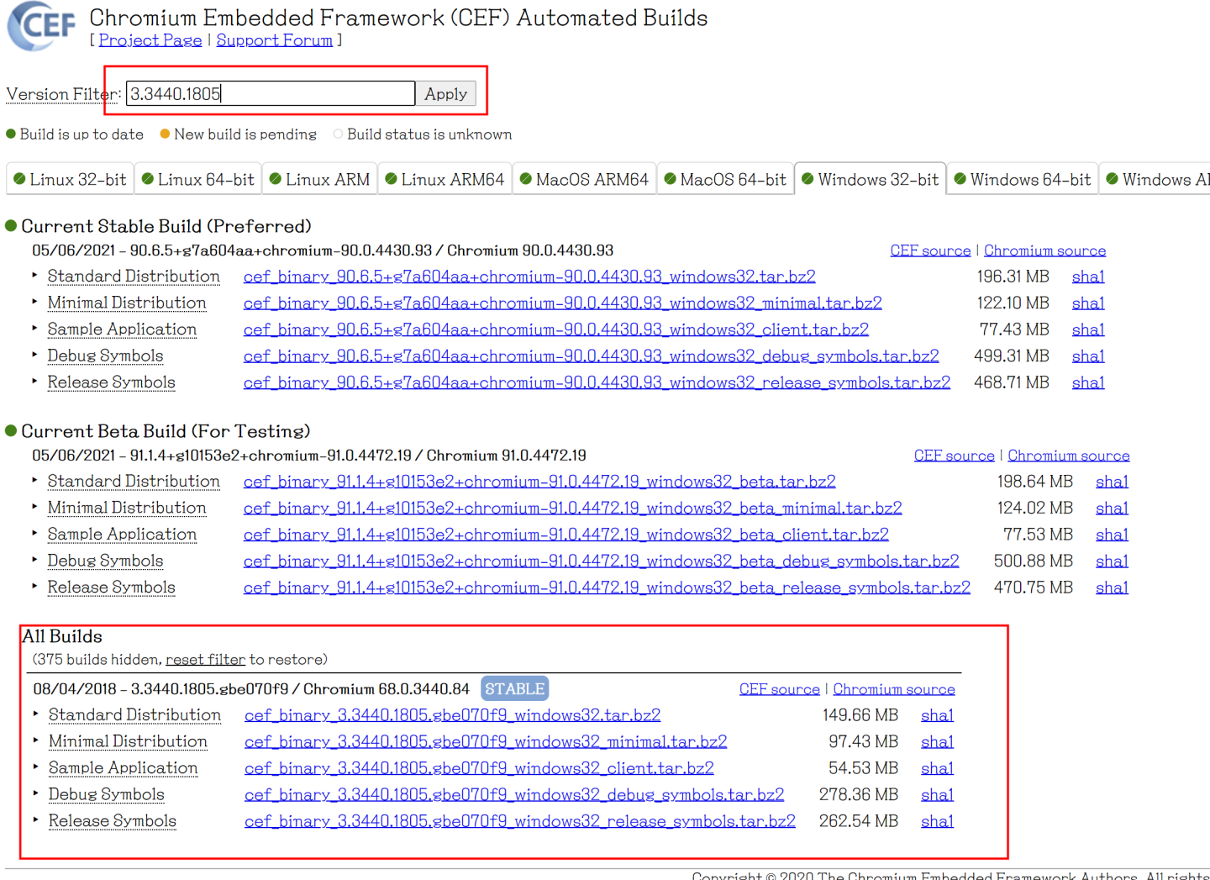Select the Linux ARM64 tab

pos(445,179)
